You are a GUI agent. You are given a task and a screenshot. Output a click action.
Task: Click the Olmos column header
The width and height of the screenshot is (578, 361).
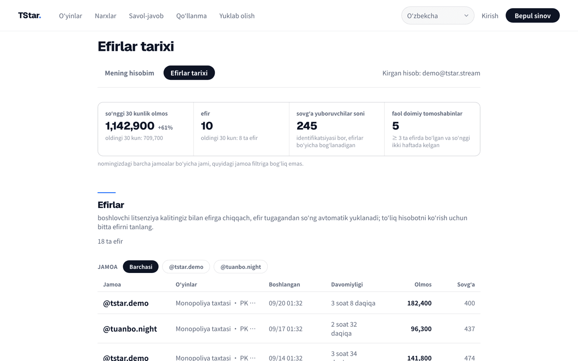pyautogui.click(x=423, y=284)
